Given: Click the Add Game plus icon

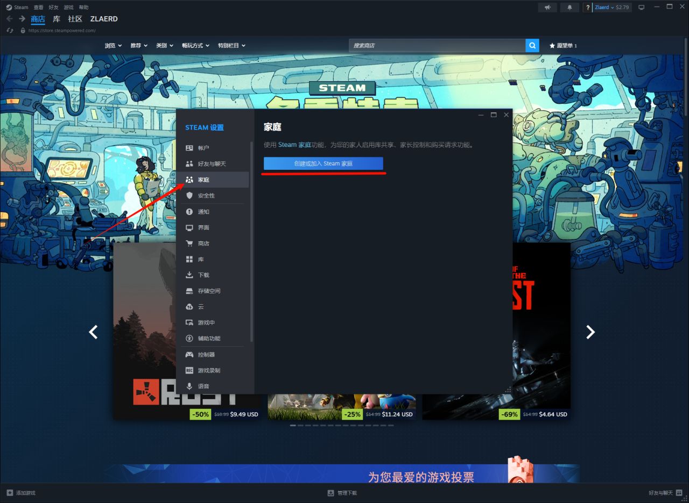Looking at the screenshot, I should [10, 493].
